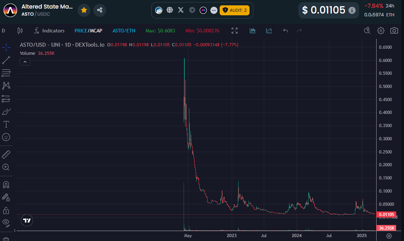
Task: Toggle the ASTO/ETH pair switch
Action: tap(124, 31)
